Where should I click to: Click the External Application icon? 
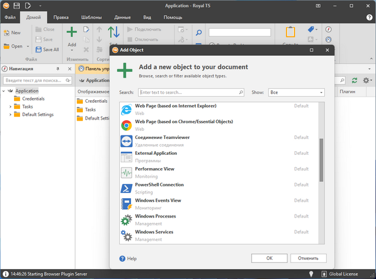[x=126, y=156]
